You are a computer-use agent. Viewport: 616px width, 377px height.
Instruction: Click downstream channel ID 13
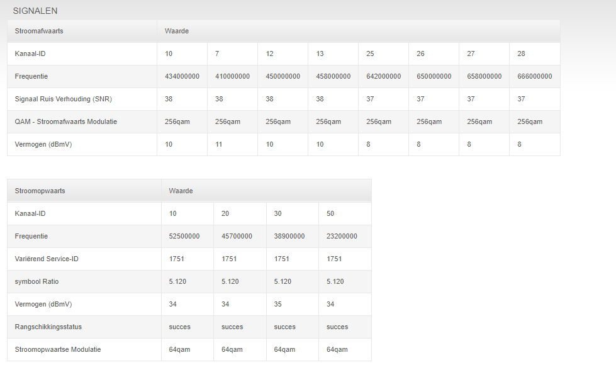(320, 53)
